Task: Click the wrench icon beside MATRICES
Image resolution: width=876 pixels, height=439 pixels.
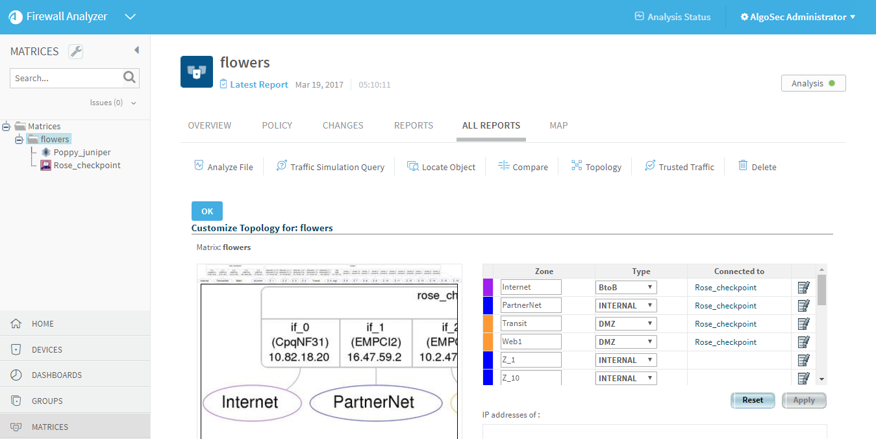Action: pyautogui.click(x=75, y=52)
